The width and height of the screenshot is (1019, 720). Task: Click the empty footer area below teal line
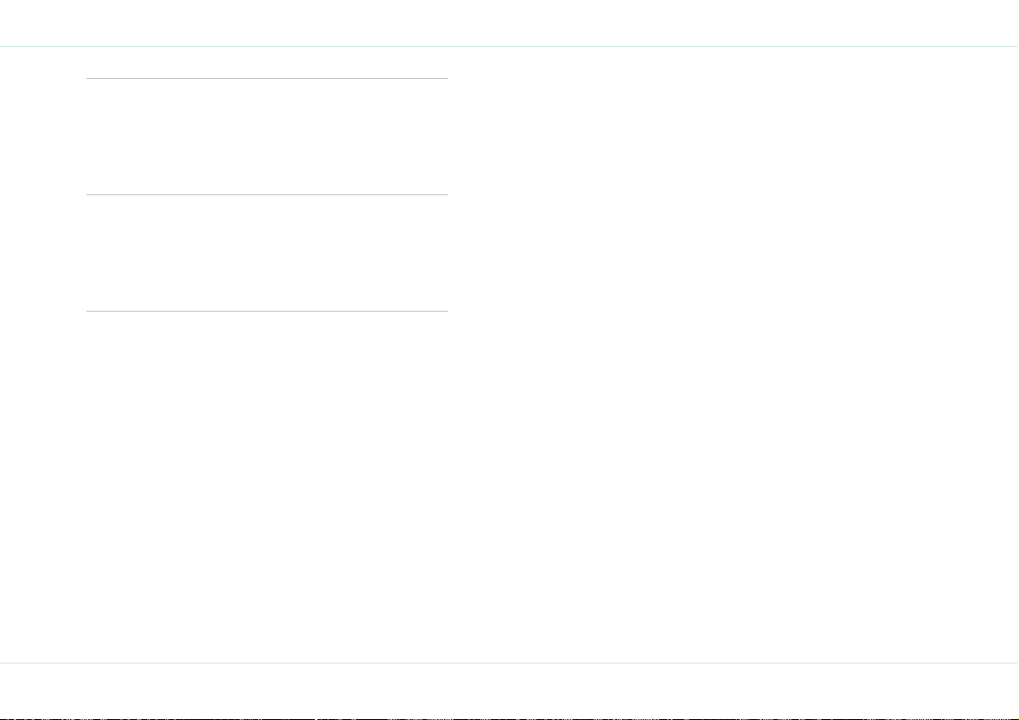pyautogui.click(x=510, y=689)
